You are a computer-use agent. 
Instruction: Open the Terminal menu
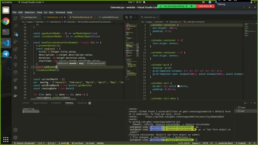[60, 12]
